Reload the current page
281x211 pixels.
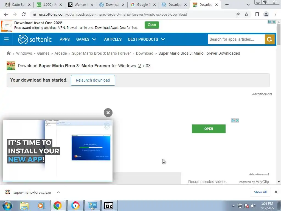pos(24,14)
